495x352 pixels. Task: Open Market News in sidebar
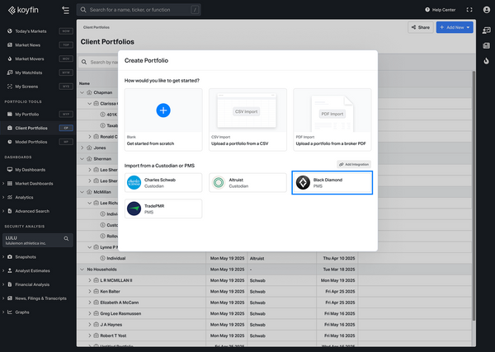(x=28, y=45)
